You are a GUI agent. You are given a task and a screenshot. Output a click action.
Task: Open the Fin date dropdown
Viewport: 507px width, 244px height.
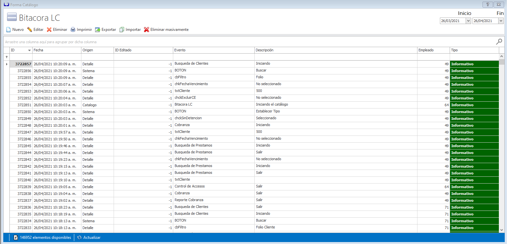pyautogui.click(x=501, y=21)
